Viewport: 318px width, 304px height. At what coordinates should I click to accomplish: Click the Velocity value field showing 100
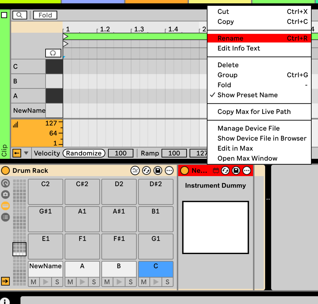(x=121, y=153)
